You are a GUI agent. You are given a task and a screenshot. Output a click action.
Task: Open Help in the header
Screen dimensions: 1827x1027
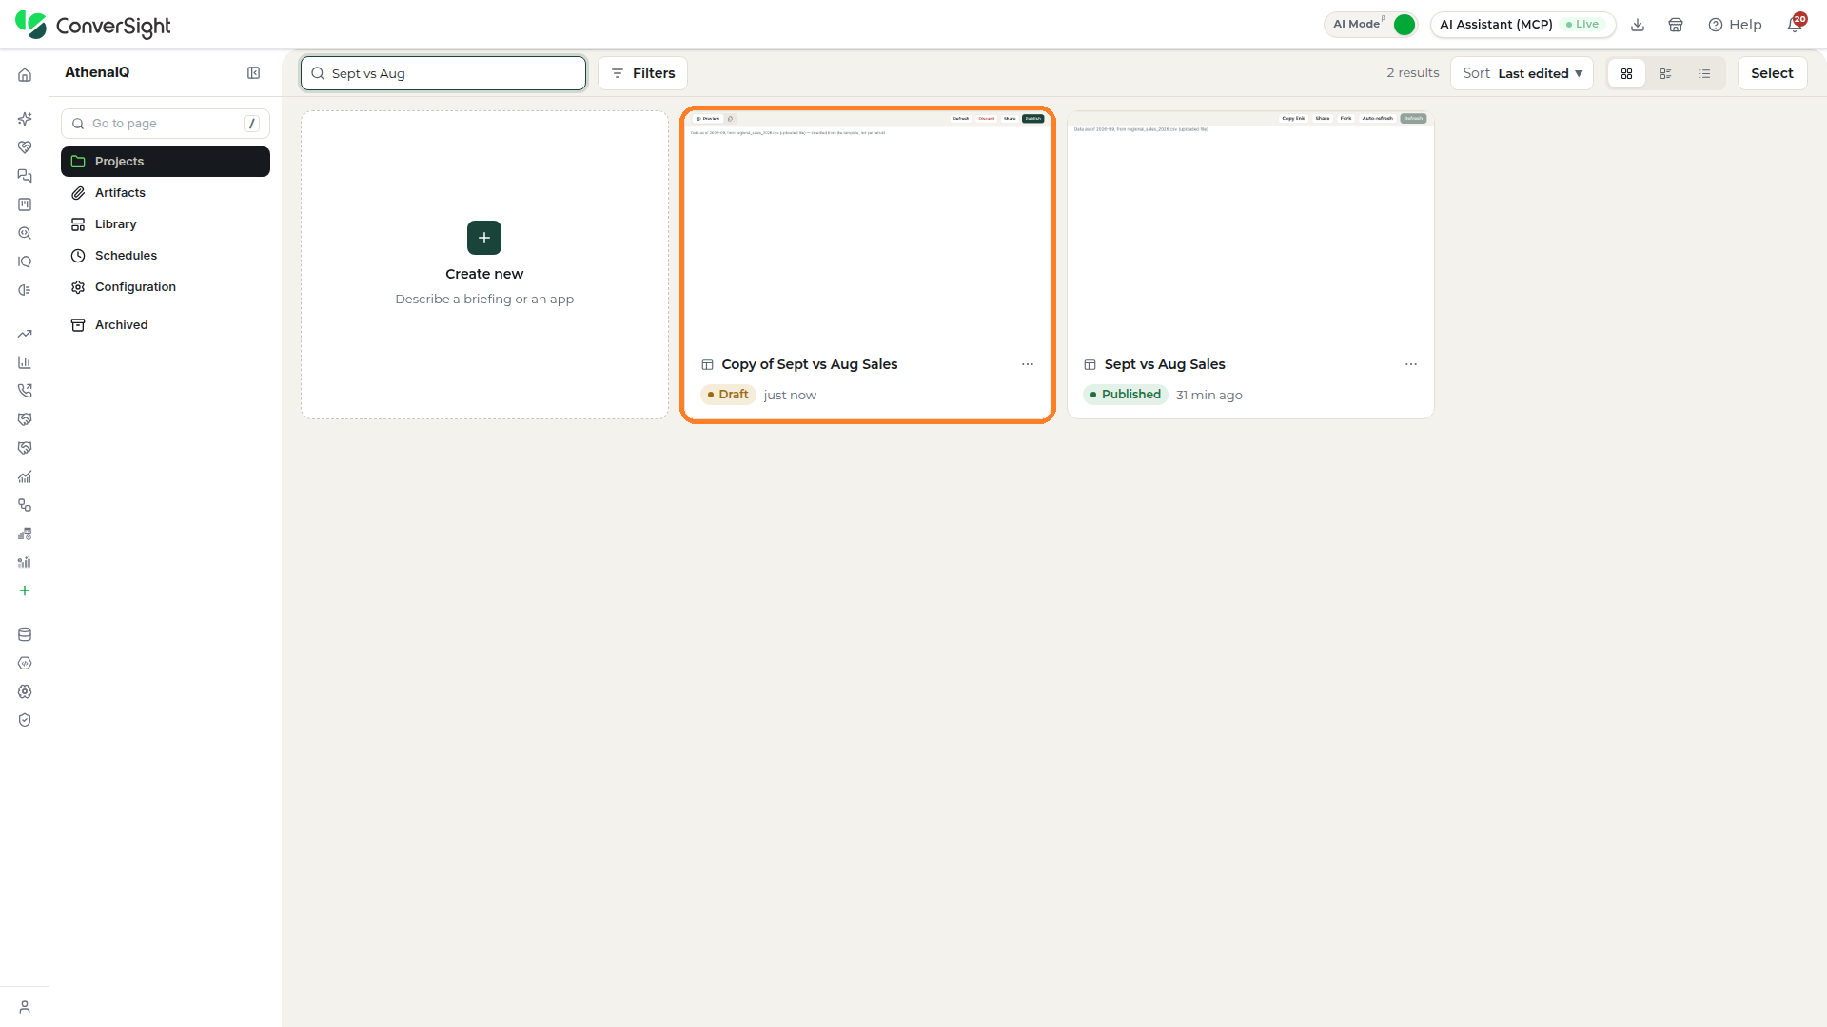pyautogui.click(x=1735, y=25)
